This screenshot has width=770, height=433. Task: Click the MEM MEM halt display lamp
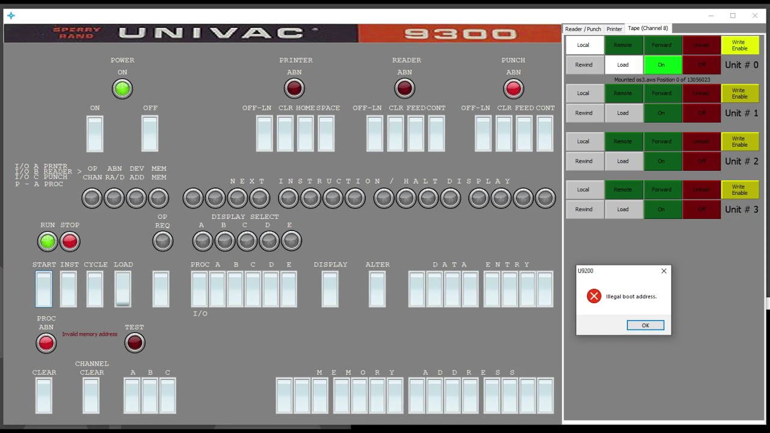pyautogui.click(x=159, y=198)
